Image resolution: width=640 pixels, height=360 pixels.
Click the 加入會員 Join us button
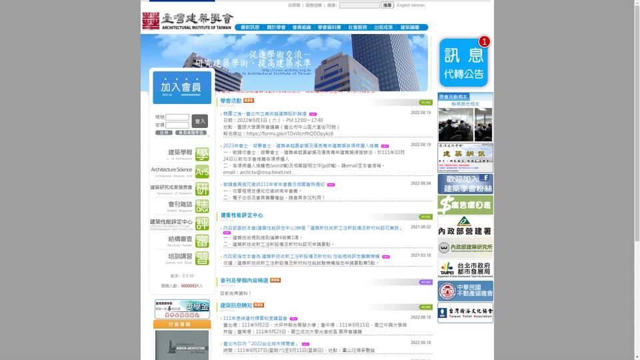182,88
